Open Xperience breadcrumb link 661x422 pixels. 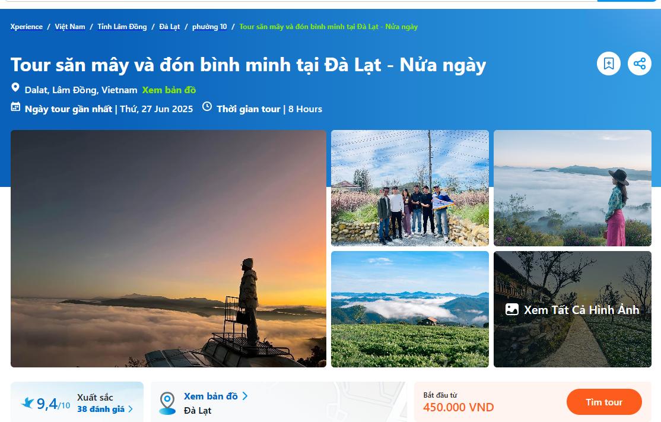click(x=27, y=27)
